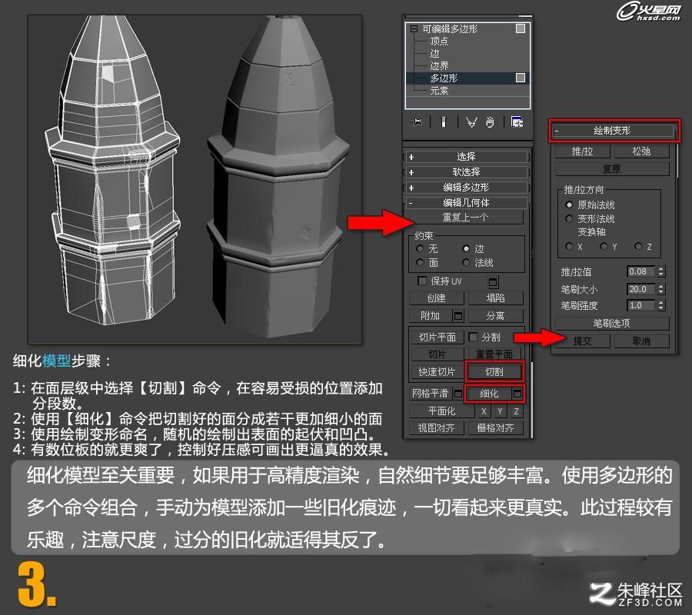Click the 切片平面 button
The image size is (692, 615).
(437, 337)
